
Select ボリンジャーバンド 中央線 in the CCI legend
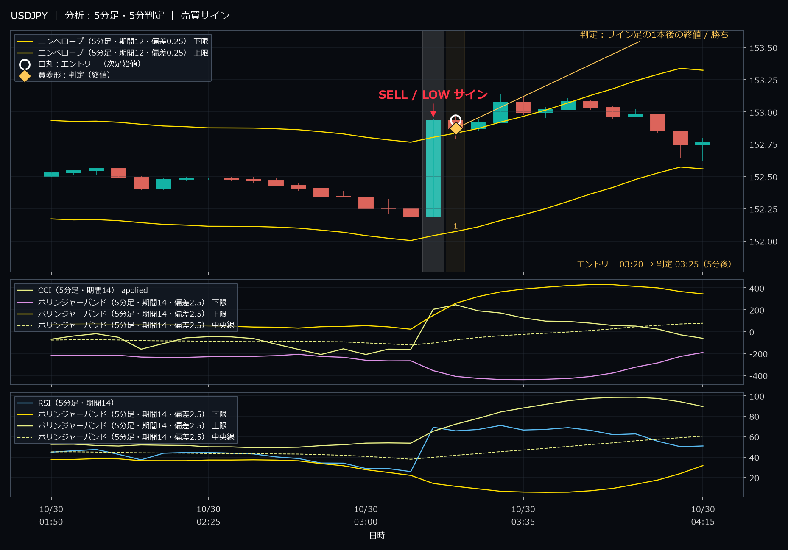coord(126,325)
